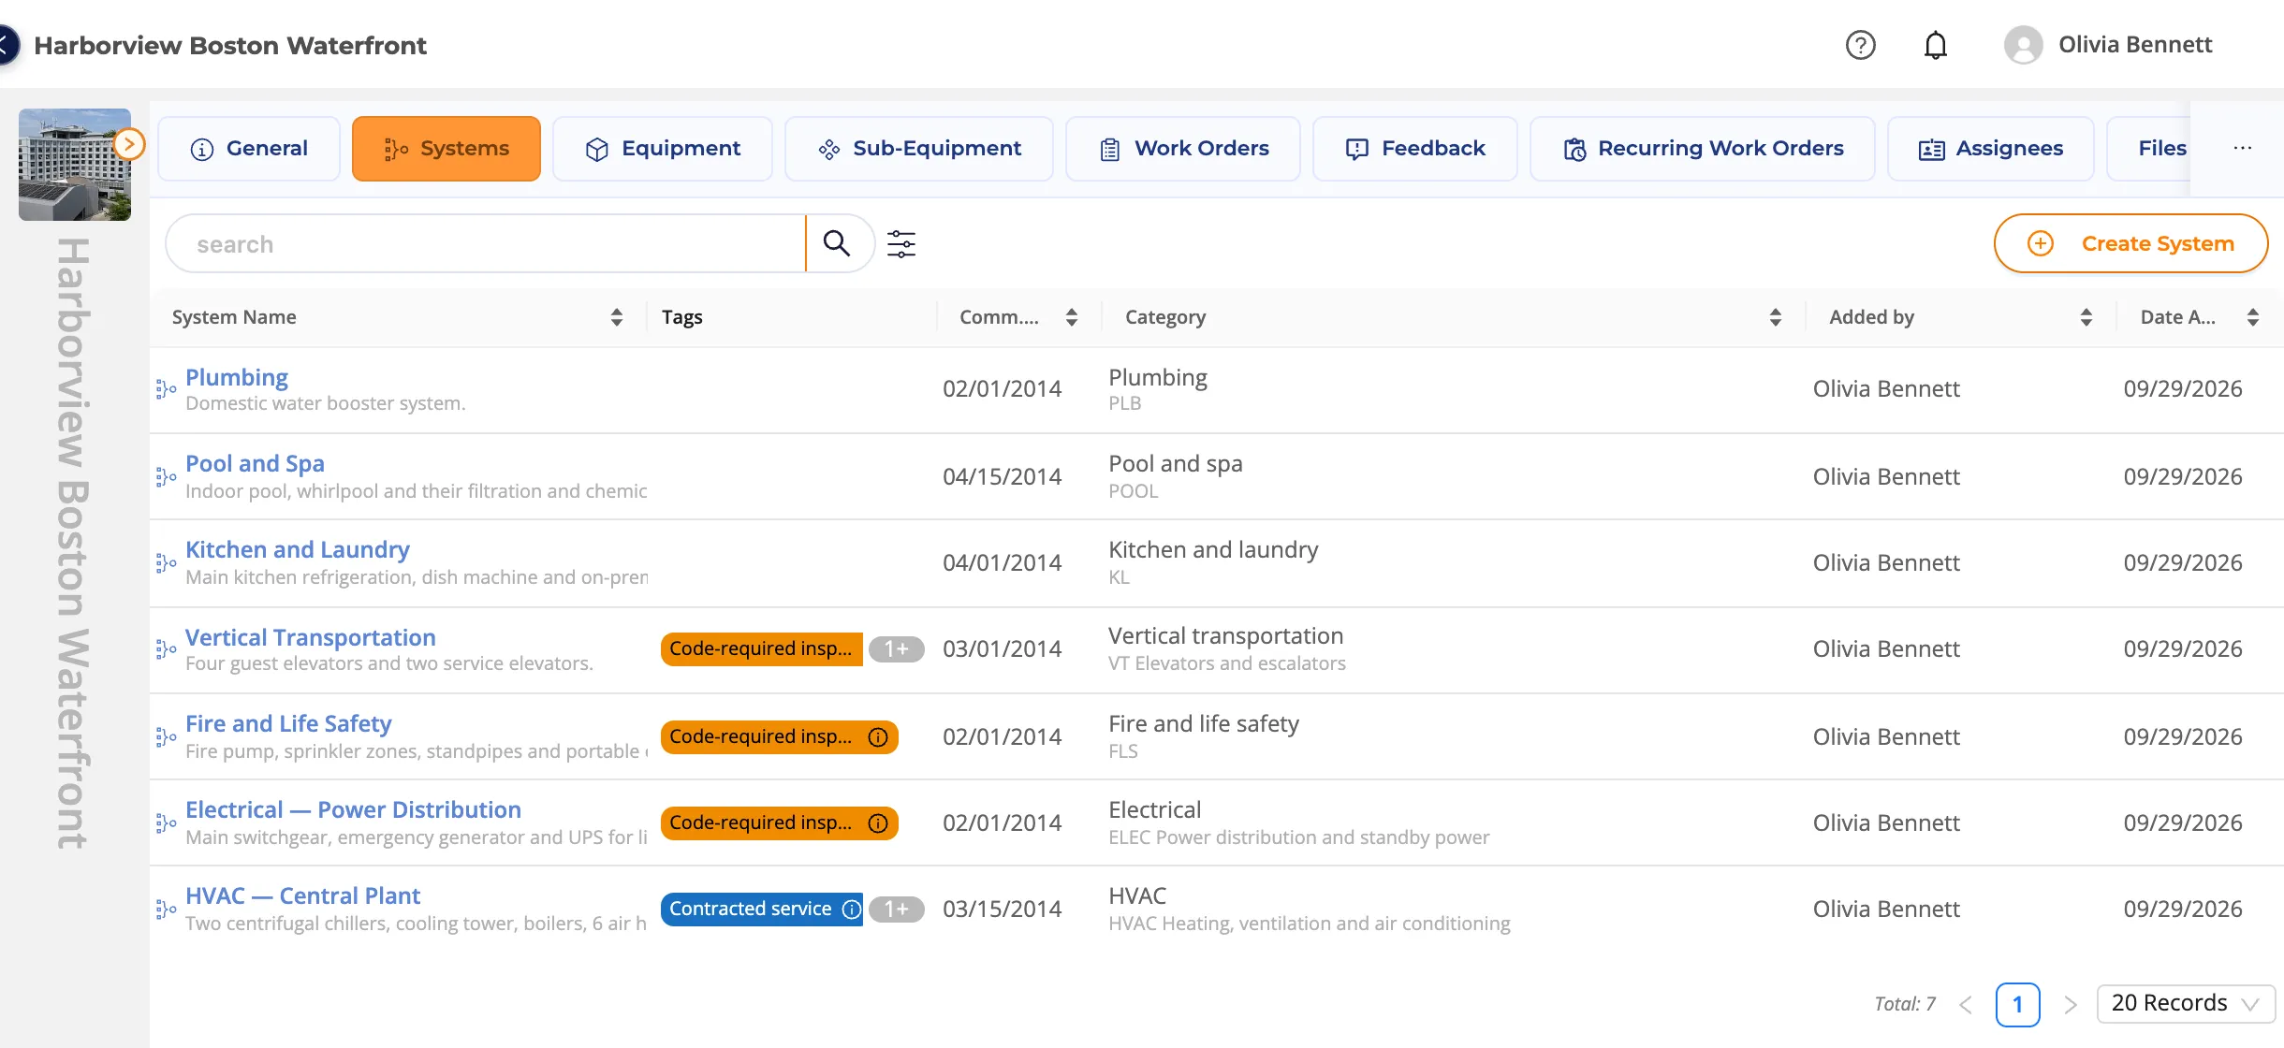2284x1048 pixels.
Task: Go to the Feedback tab
Action: tap(1415, 149)
